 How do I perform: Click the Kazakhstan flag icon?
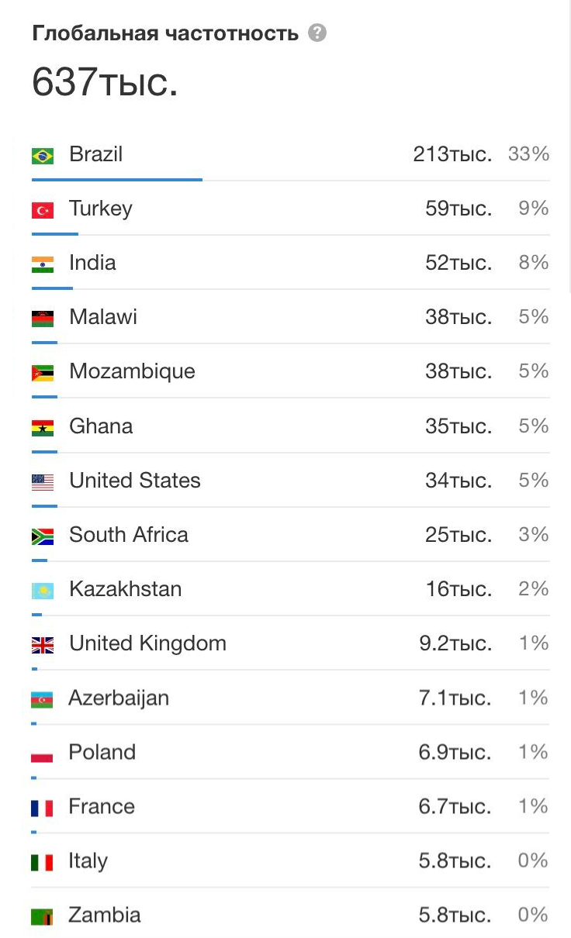click(43, 591)
